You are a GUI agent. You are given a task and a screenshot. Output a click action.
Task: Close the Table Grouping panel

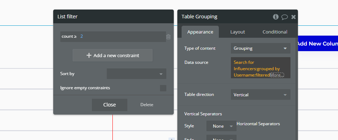[x=293, y=17]
